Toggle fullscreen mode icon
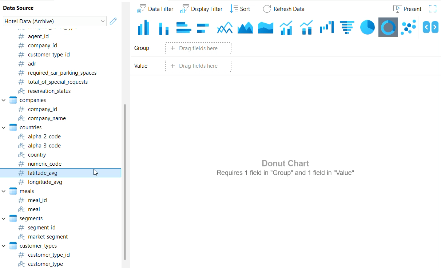This screenshot has width=441, height=268. pos(433,9)
